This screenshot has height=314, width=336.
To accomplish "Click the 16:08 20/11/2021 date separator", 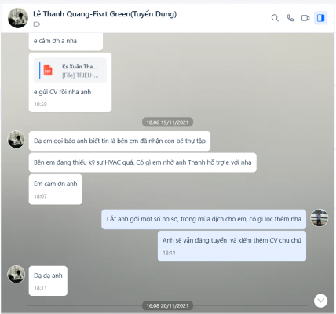I will (x=167, y=305).
